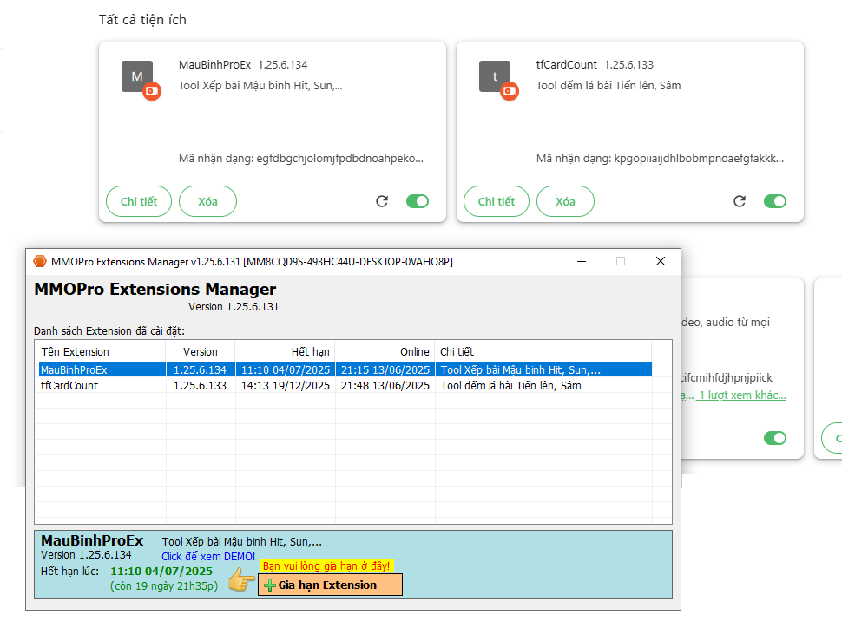Disable the MauBinhProEx extension toggle
The width and height of the screenshot is (842, 621).
(418, 201)
